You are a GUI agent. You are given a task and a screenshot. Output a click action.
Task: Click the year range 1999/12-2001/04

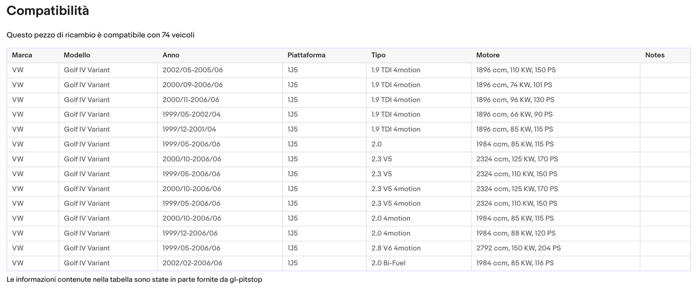pyautogui.click(x=190, y=129)
